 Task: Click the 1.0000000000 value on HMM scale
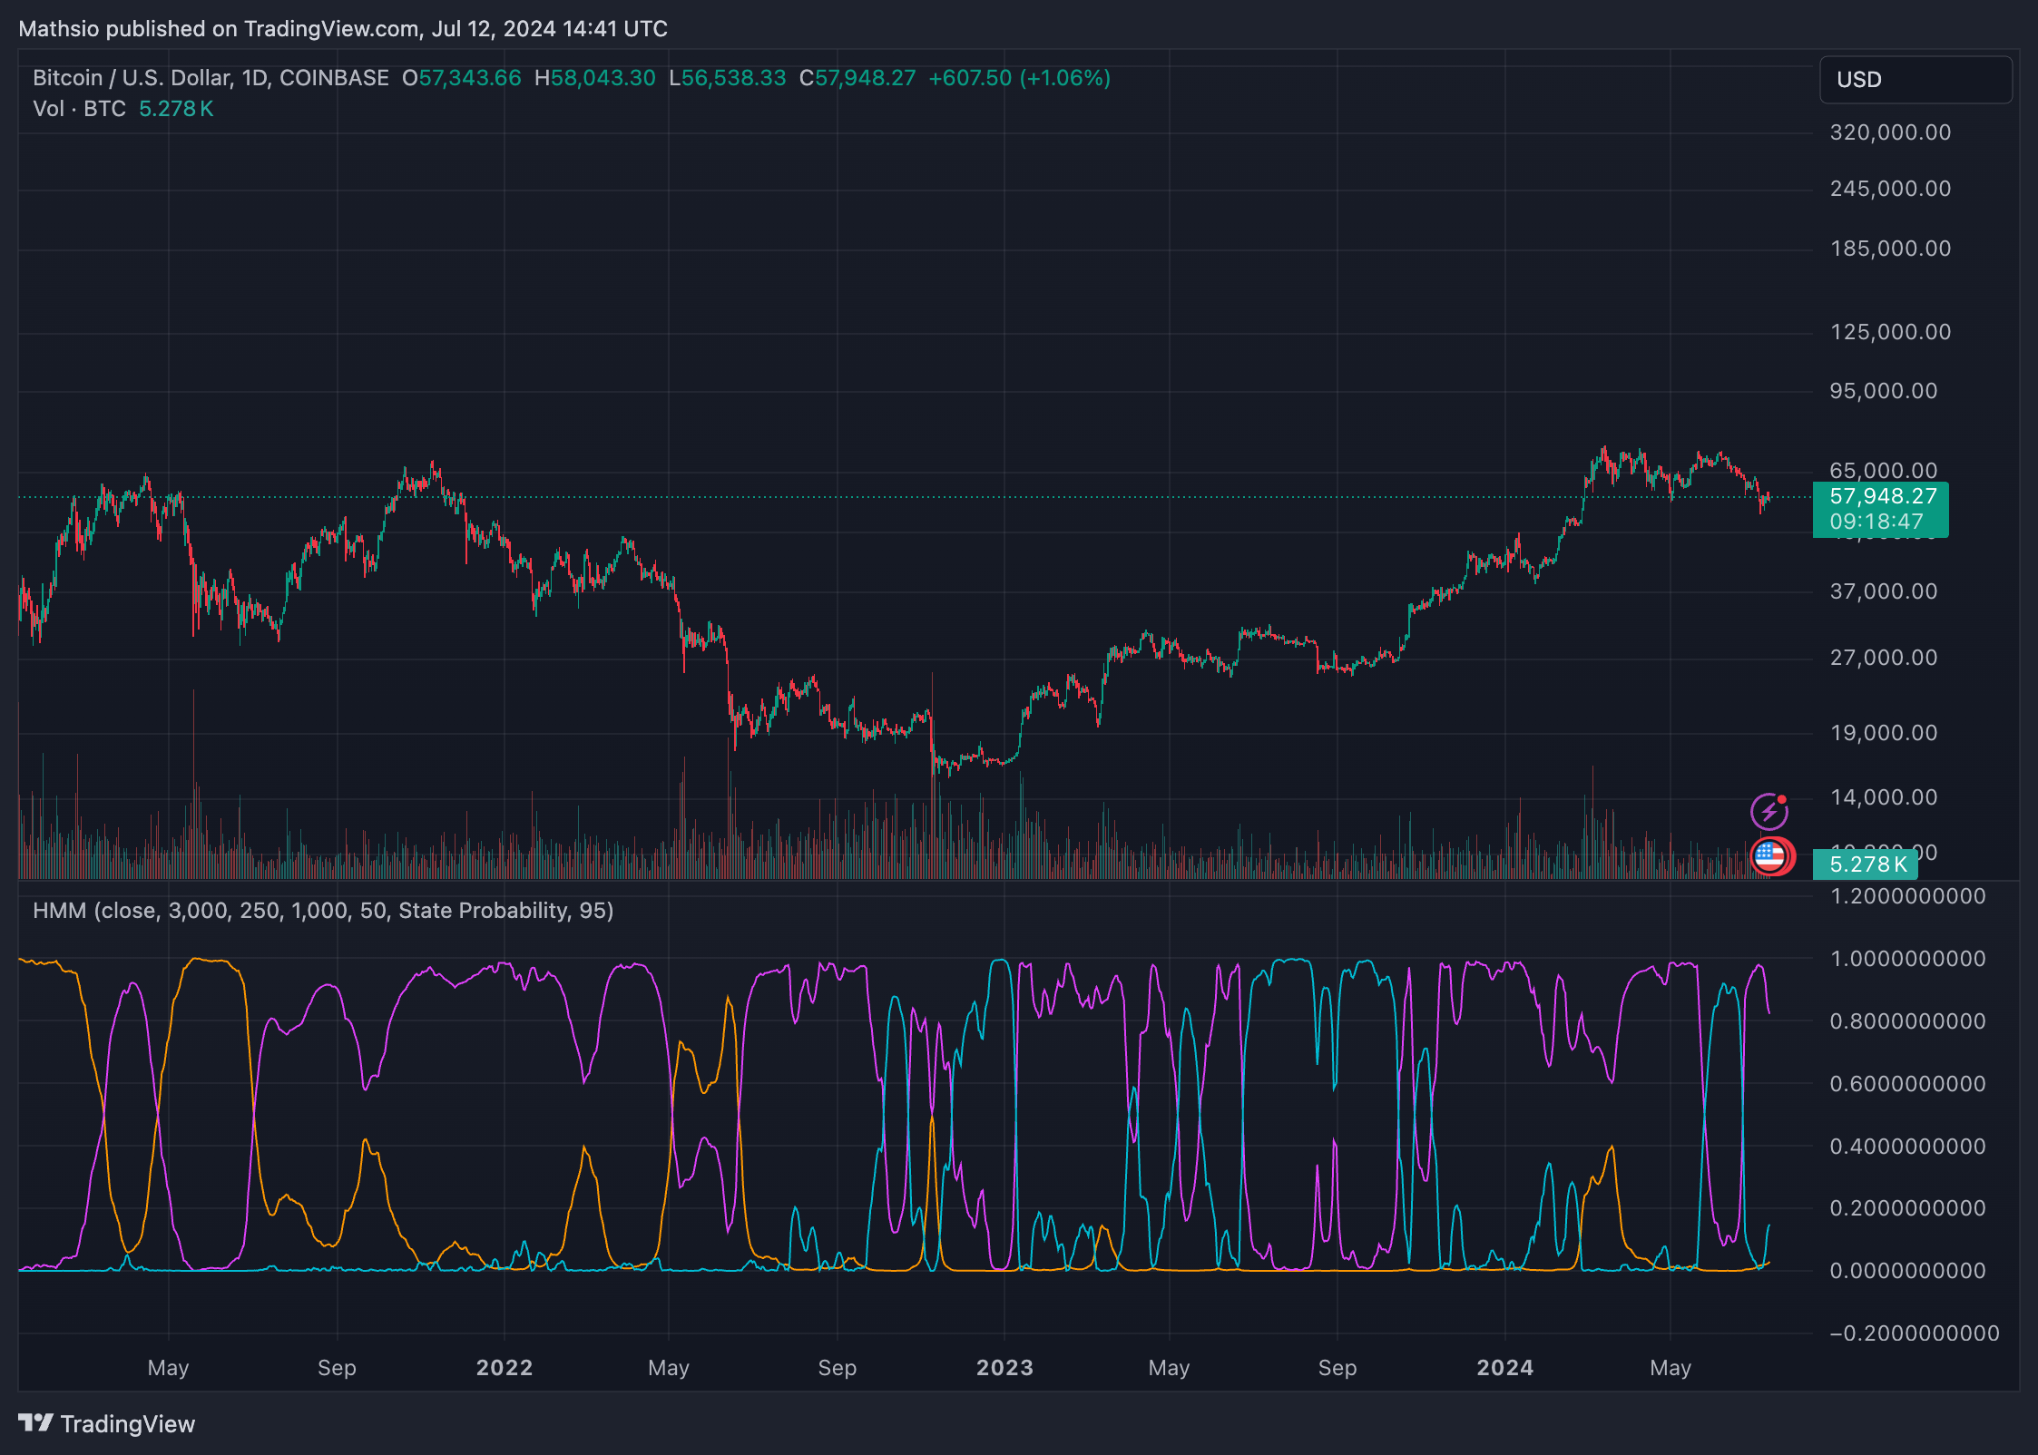pyautogui.click(x=1907, y=959)
